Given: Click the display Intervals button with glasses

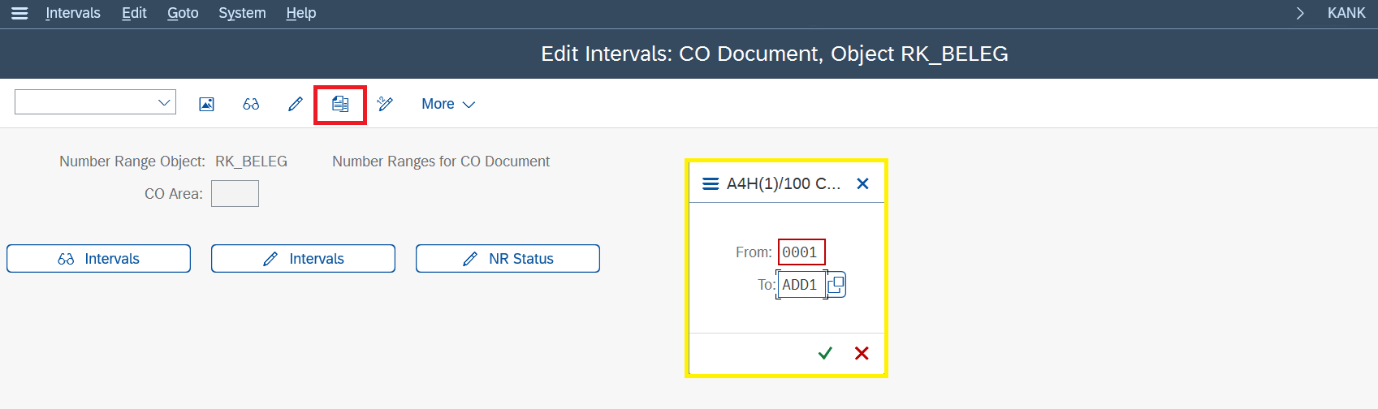Looking at the screenshot, I should click(x=98, y=259).
